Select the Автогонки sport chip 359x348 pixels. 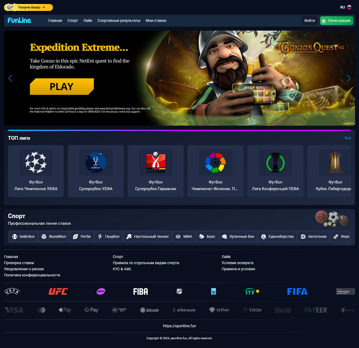click(313, 236)
